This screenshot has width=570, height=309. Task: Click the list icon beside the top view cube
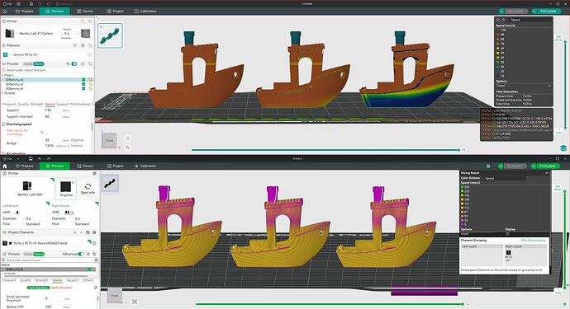click(127, 138)
